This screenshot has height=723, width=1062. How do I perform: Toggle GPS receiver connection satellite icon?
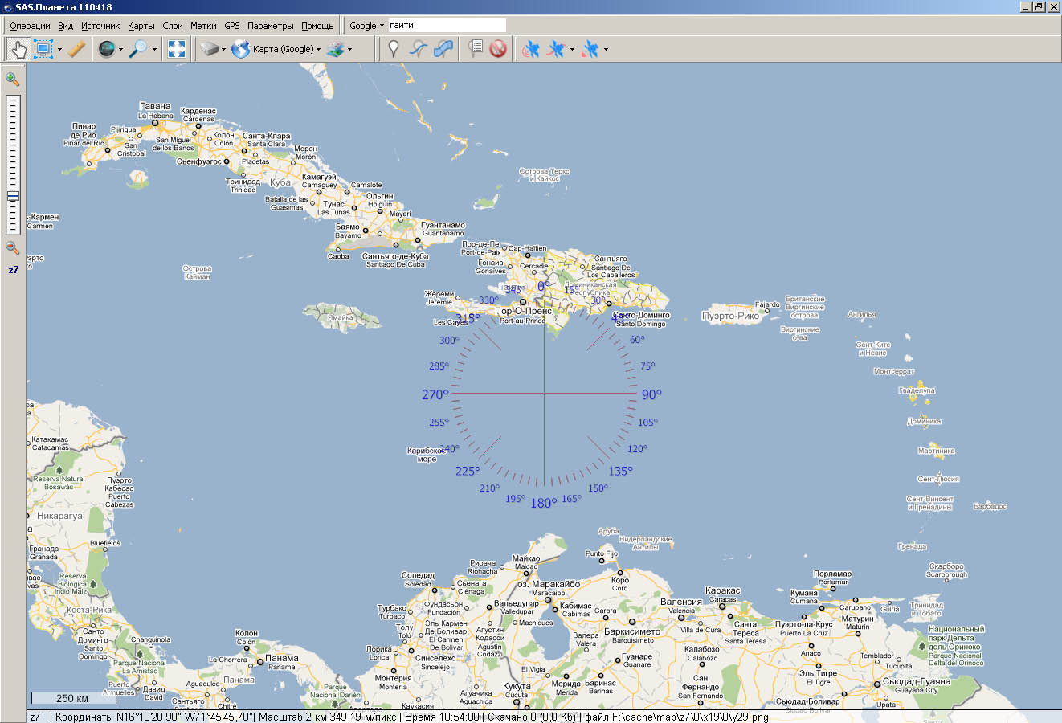[530, 49]
